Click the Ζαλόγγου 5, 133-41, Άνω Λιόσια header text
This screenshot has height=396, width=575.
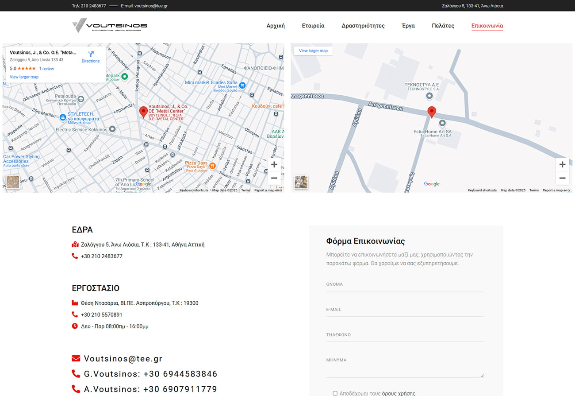click(472, 6)
